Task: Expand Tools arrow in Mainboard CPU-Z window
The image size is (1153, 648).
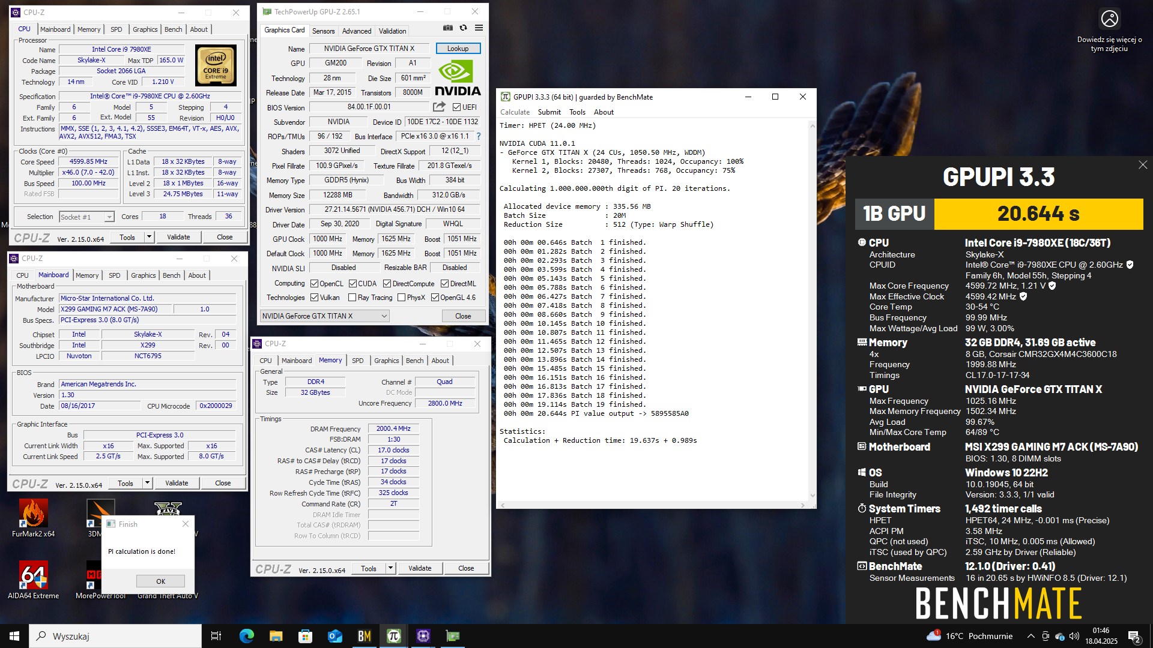Action: point(147,483)
